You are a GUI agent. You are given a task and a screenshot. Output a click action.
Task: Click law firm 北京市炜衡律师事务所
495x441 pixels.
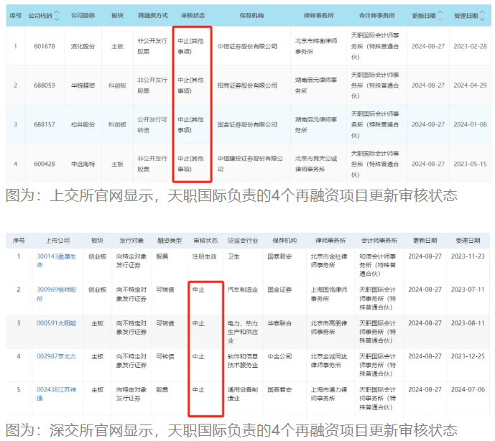[x=316, y=46]
